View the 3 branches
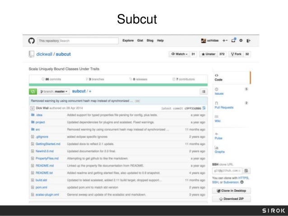This screenshot has width=288, height=216. point(95,79)
